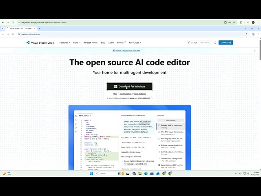
Task: Open the Web version link
Action: [x=115, y=94]
